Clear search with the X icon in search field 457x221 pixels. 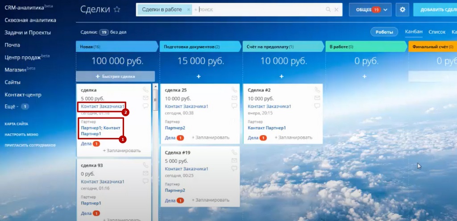[x=337, y=10]
